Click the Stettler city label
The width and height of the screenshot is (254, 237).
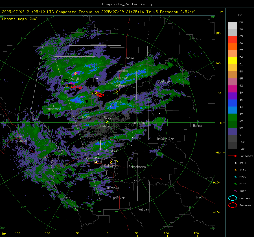pyautogui.click(x=165, y=81)
